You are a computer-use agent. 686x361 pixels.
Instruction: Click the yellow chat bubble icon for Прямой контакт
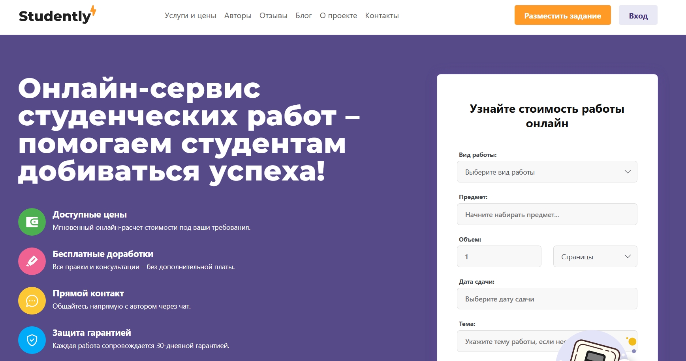(x=32, y=301)
